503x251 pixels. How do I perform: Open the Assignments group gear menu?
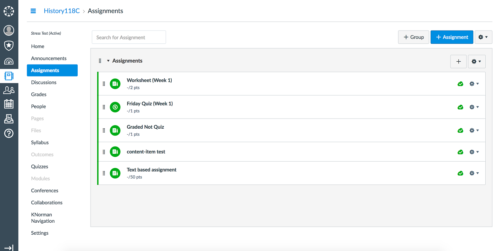coord(476,62)
